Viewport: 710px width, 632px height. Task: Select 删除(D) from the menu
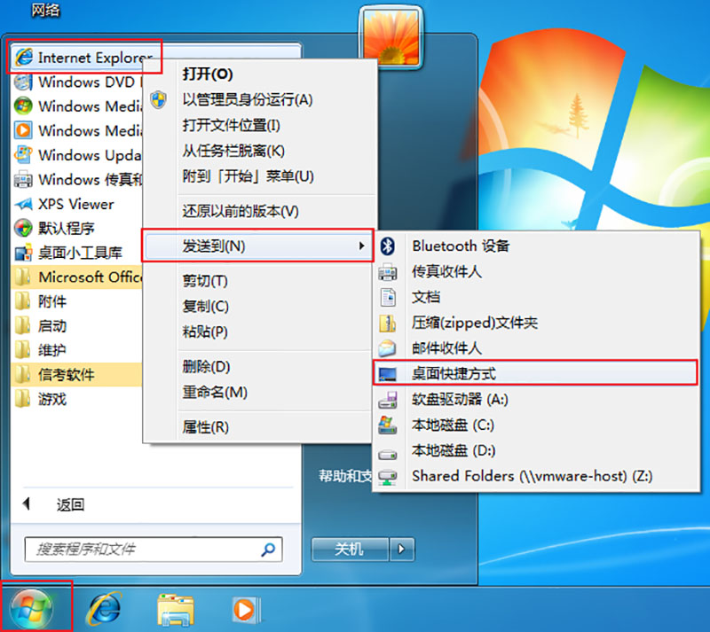(257, 366)
